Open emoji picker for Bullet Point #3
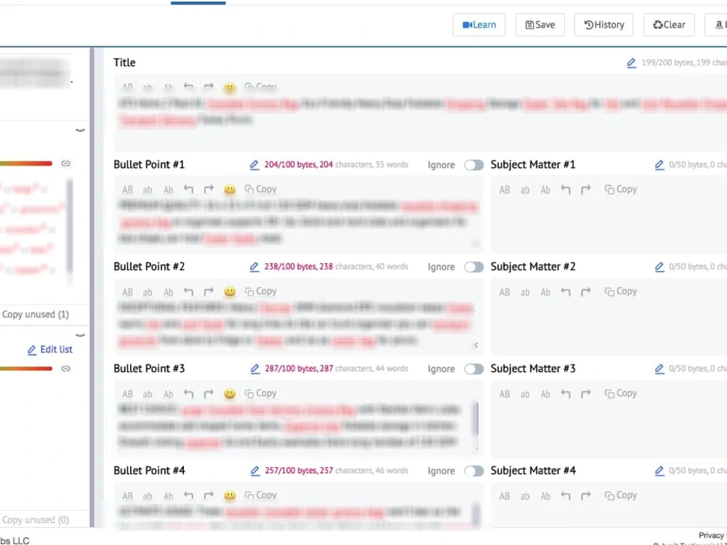The height and width of the screenshot is (545, 727). tap(230, 393)
